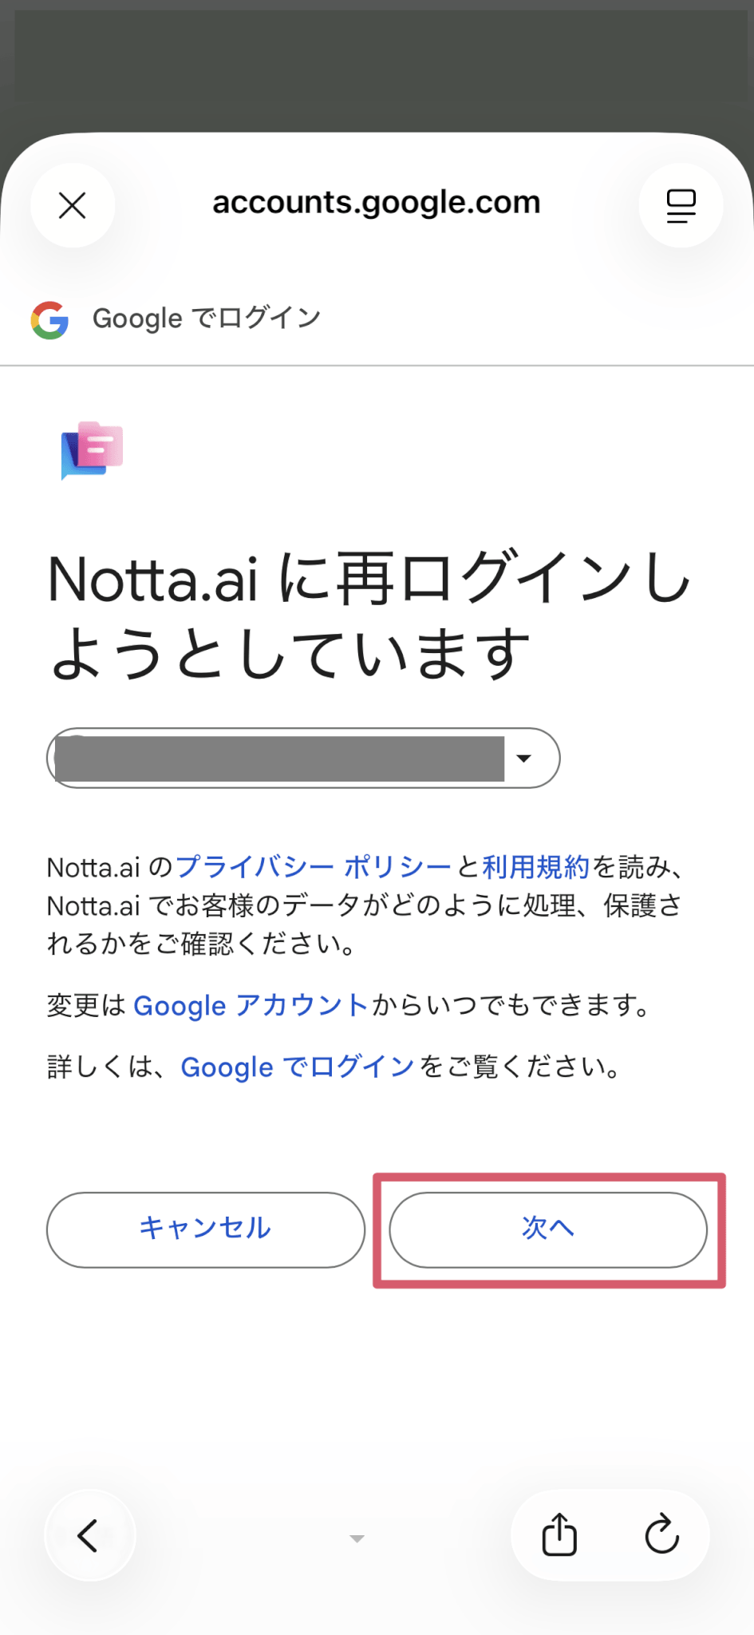Viewport: 754px width, 1635px height.
Task: Close the Google sign-in sheet
Action: click(x=73, y=206)
